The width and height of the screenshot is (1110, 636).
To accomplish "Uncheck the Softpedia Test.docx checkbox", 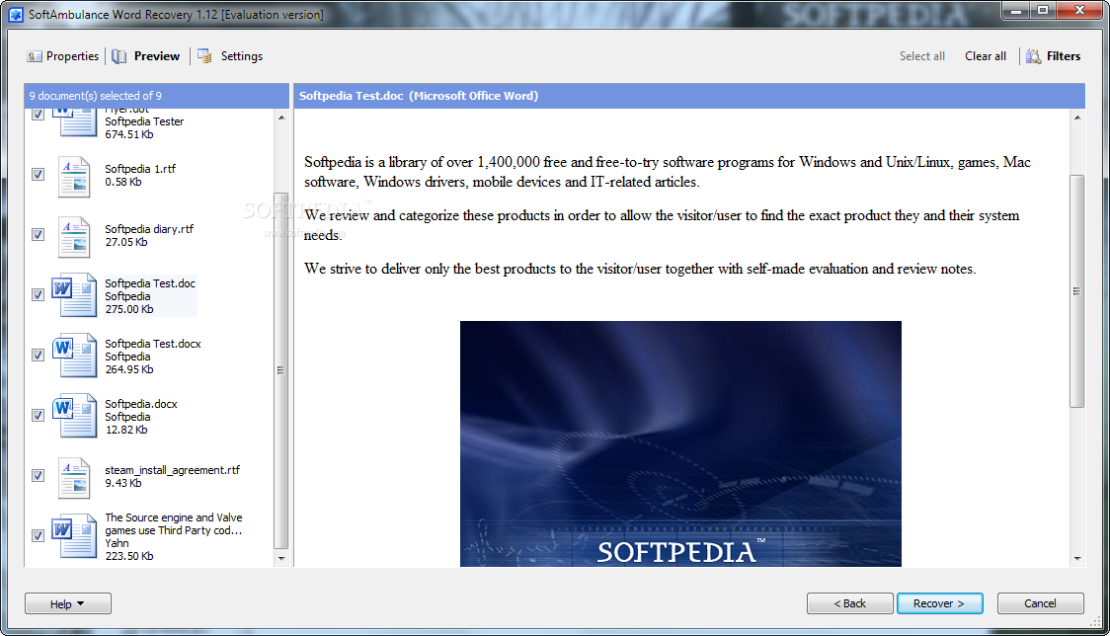I will pyautogui.click(x=39, y=355).
